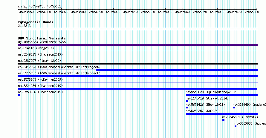Click the small nsv1143019 blue marker

187,101
